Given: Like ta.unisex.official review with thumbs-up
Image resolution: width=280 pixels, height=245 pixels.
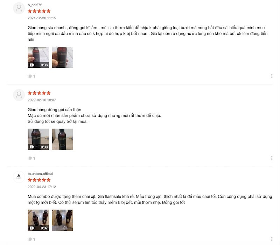Looking at the screenshot, I should [30, 239].
